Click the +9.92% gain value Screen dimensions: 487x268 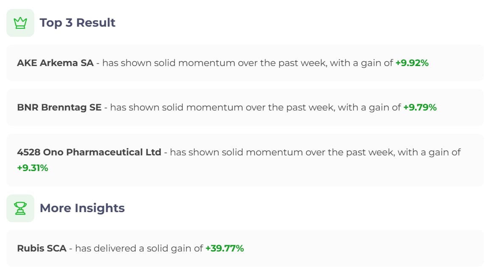(x=412, y=63)
